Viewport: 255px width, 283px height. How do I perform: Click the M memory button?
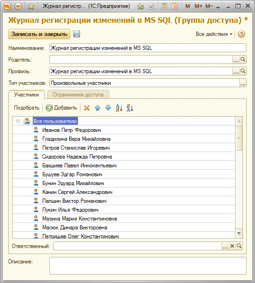pos(188,7)
